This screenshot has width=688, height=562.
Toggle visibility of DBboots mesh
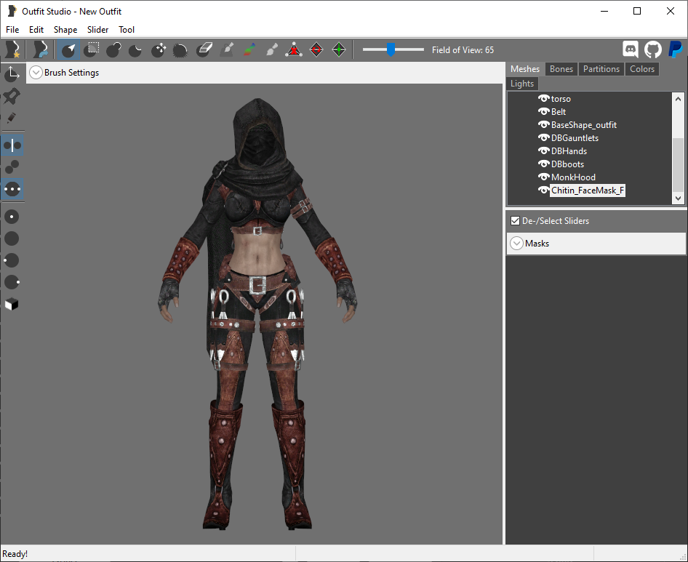point(544,164)
